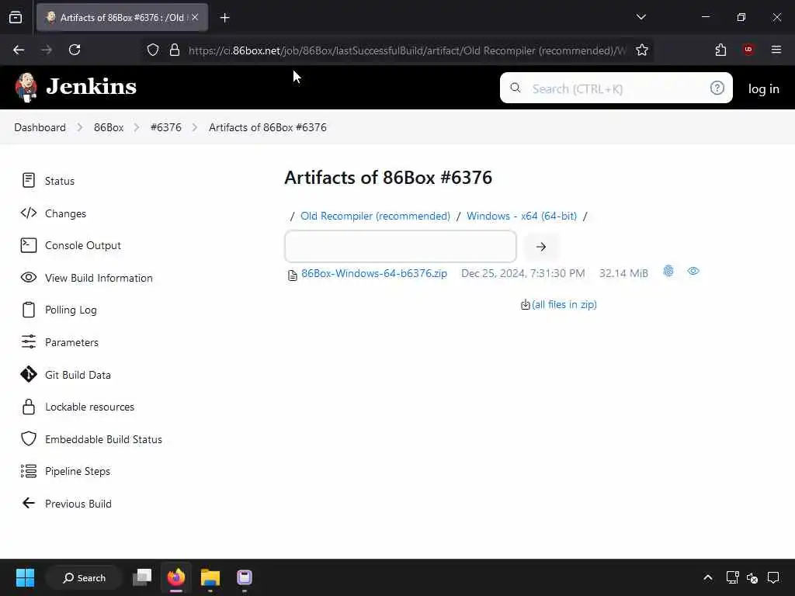The height and width of the screenshot is (596, 795).
Task: Click the fingerprint icon for the zip file
Action: coord(668,272)
